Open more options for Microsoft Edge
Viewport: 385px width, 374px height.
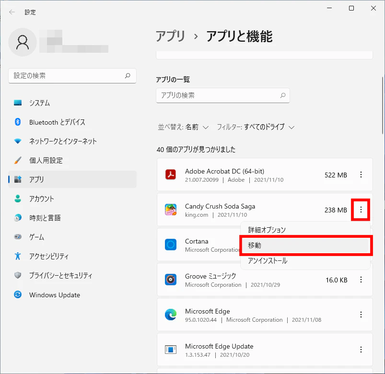(361, 315)
